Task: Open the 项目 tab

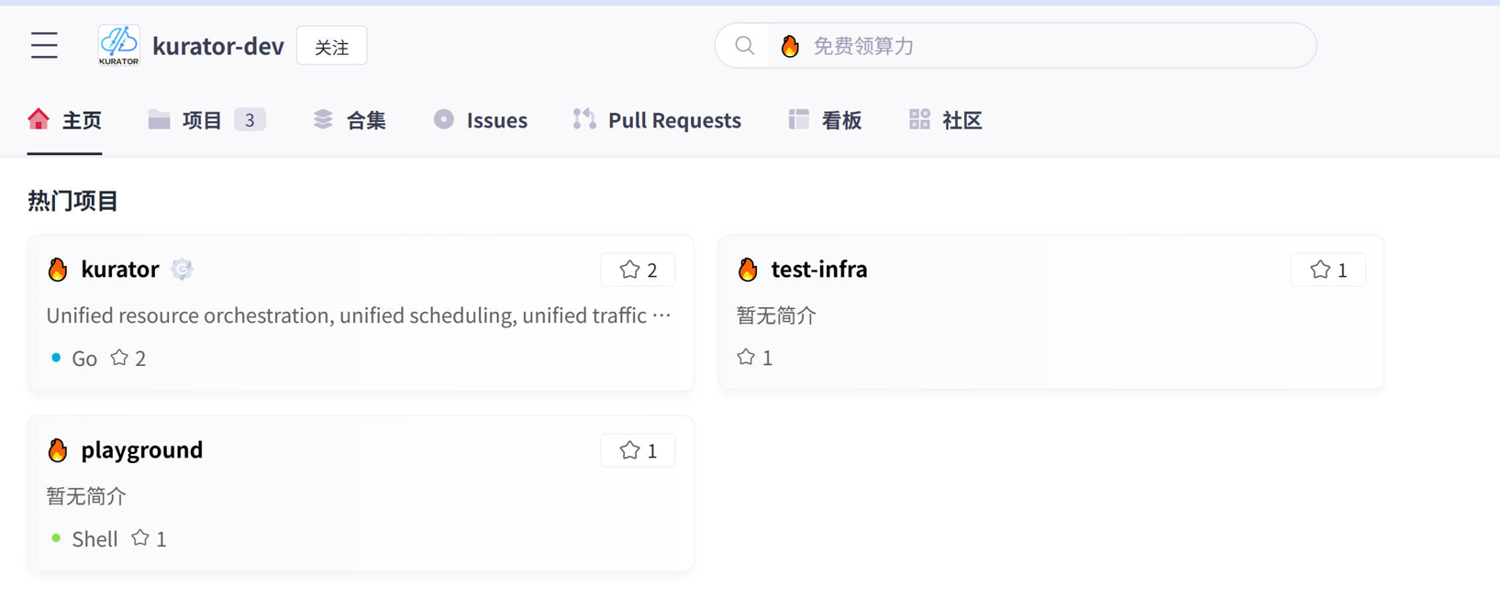Action: click(206, 120)
